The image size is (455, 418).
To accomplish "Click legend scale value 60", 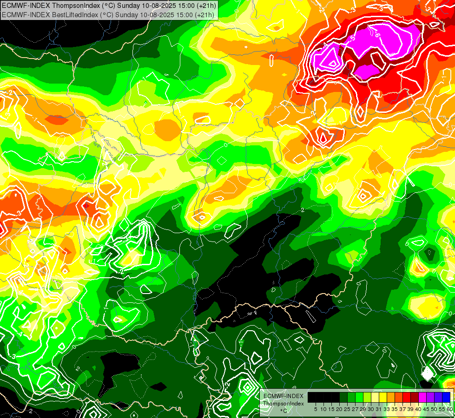I will click(x=449, y=409).
